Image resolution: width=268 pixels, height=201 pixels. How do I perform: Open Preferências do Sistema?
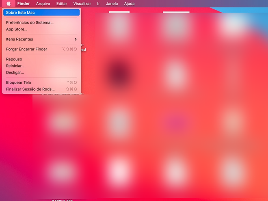pyautogui.click(x=41, y=23)
